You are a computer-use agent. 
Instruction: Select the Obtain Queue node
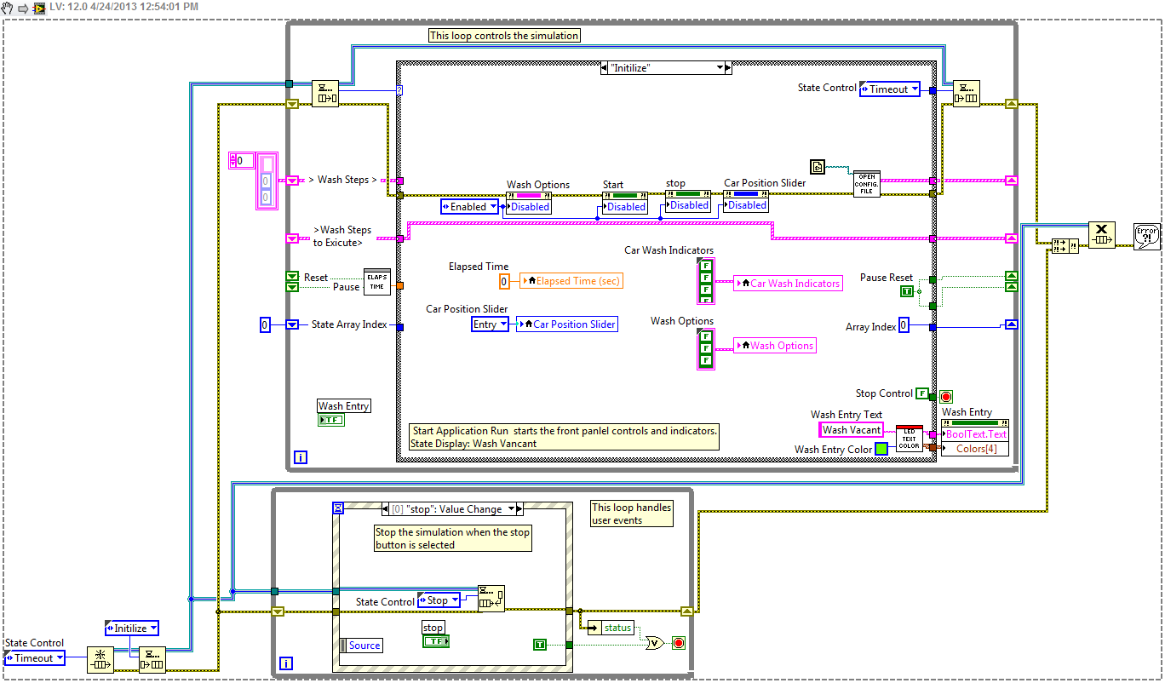tap(100, 659)
